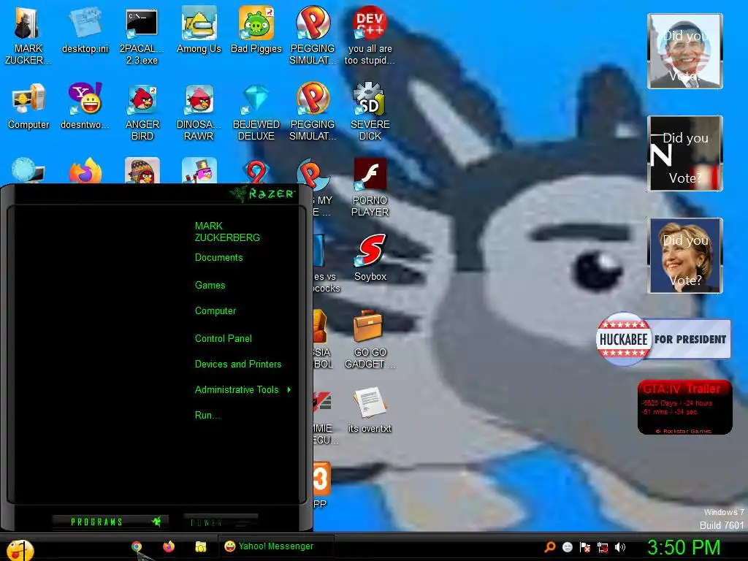Click the GTA:IV Trailer countdown gadget
Screen dimensions: 748x561
[x=684, y=408]
